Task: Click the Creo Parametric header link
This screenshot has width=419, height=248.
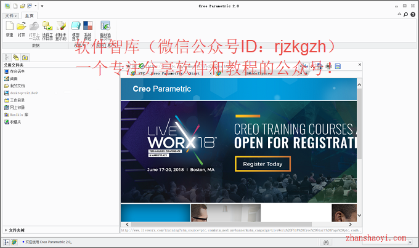Action: (x=161, y=89)
